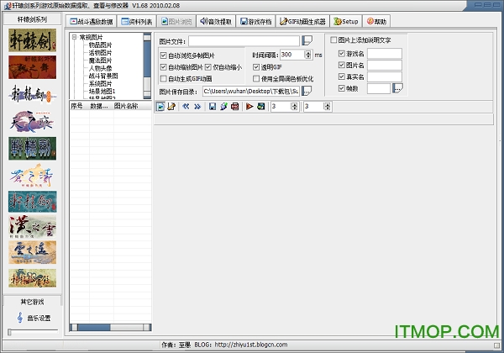Click the next image double-arrow icon
This screenshot has width=504, height=353.
197,107
